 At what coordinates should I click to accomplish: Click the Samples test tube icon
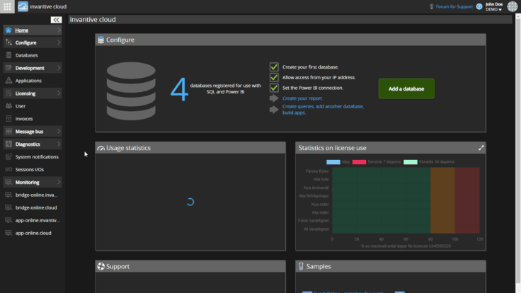coord(301,266)
